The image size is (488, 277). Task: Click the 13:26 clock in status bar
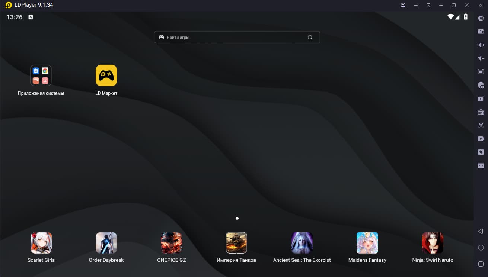click(15, 17)
